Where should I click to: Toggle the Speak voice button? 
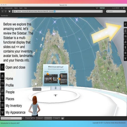coord(29,118)
